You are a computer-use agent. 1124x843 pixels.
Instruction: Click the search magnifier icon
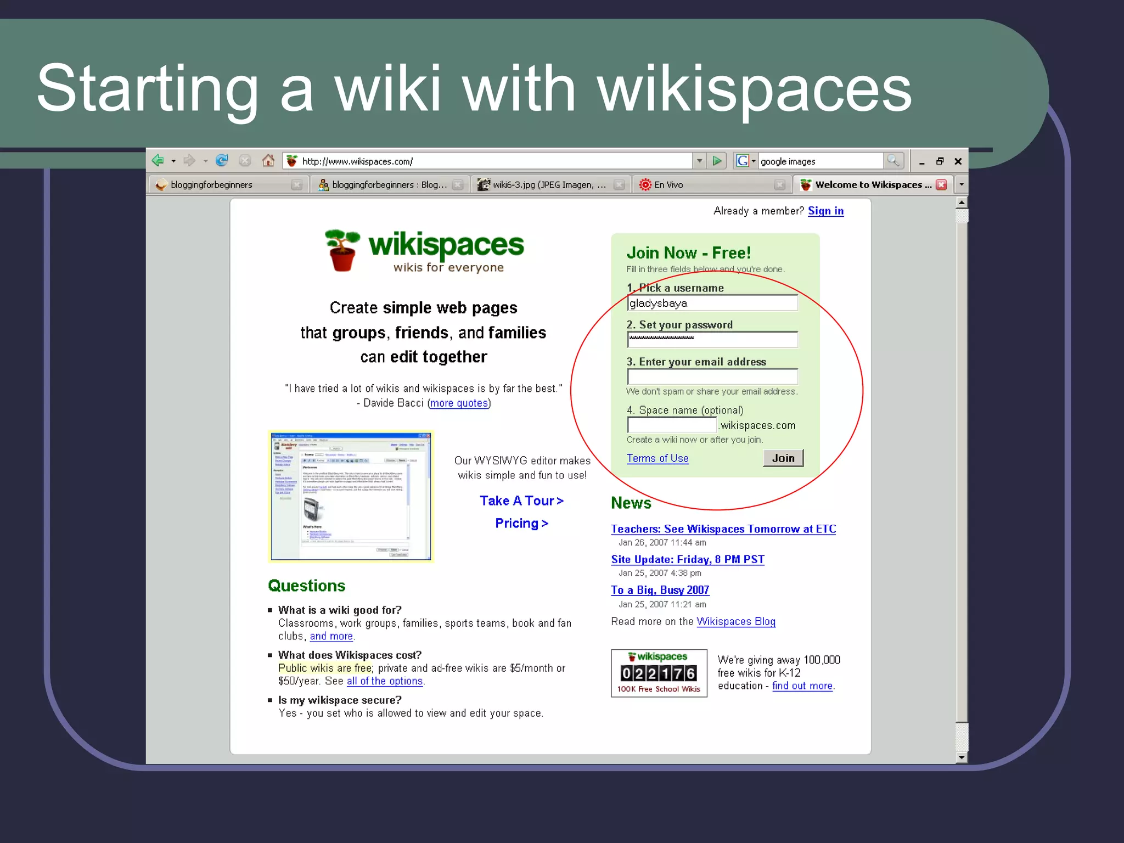(x=893, y=161)
